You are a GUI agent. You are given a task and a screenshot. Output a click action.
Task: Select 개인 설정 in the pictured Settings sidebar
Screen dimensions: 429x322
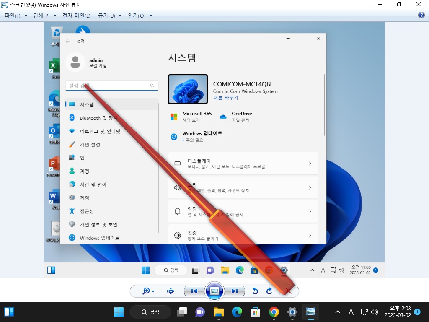(111, 144)
